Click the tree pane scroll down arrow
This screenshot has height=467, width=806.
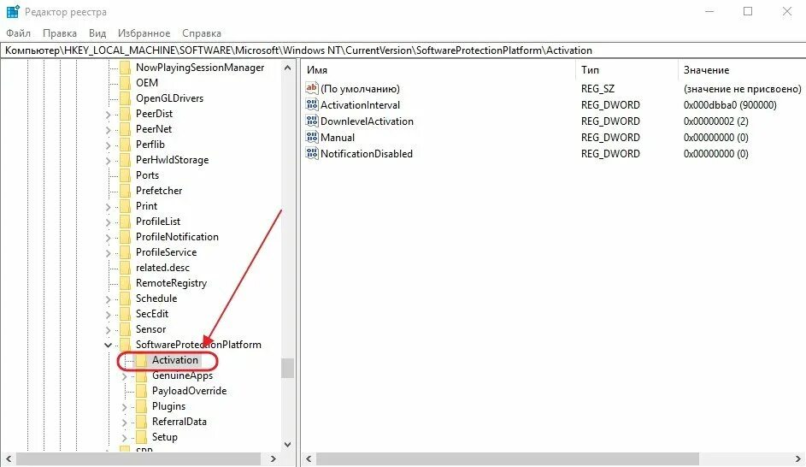coord(287,445)
